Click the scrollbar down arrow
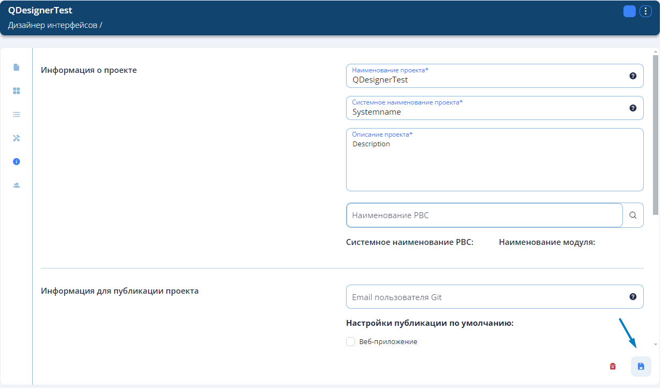The width and height of the screenshot is (661, 388). tap(656, 344)
